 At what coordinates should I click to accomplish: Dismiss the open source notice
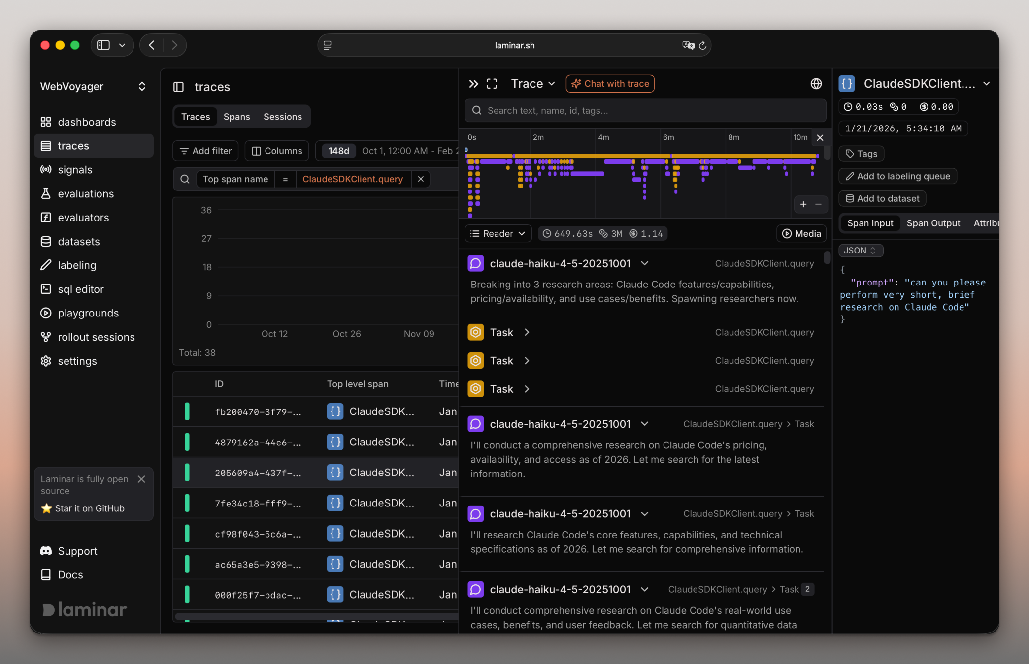pyautogui.click(x=141, y=479)
